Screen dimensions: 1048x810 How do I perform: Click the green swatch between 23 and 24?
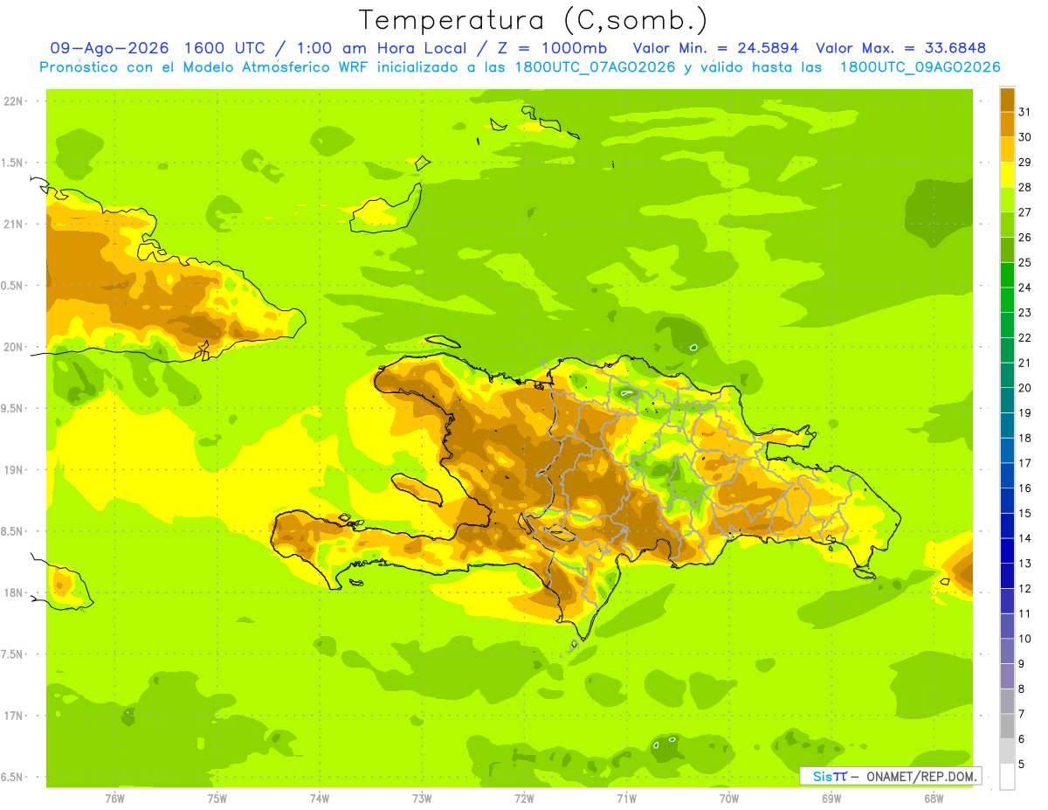coord(1007,300)
